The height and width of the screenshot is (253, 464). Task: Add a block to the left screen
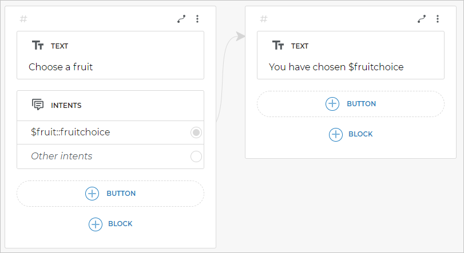point(110,224)
